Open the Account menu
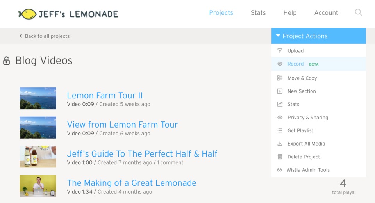375x203 pixels. click(x=326, y=13)
